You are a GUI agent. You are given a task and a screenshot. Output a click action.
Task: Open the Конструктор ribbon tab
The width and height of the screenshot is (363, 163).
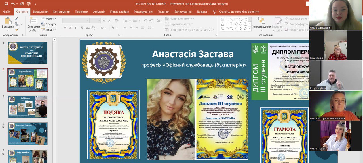point(61,12)
